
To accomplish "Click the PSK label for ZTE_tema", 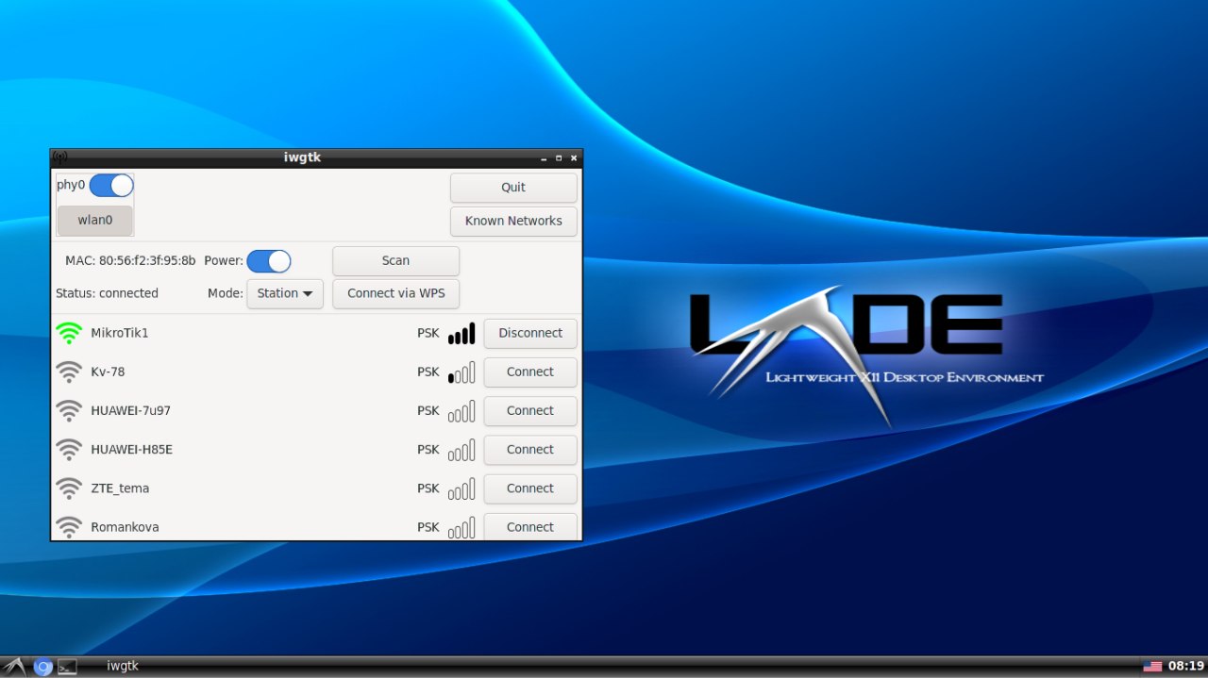I will point(428,488).
